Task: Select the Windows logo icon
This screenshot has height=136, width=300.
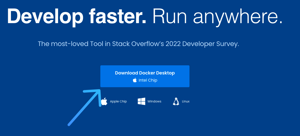Action: tap(141, 101)
